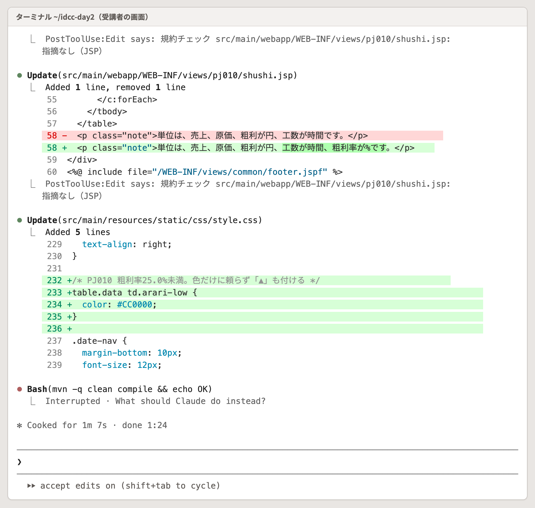
Task: Click the 'Cooked for 1m 7s · done 1:24' status
Action: [97, 425]
